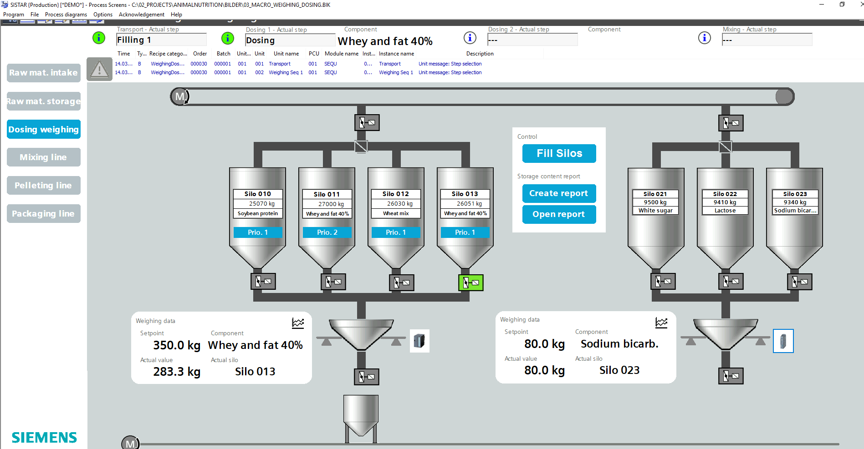Image resolution: width=864 pixels, height=449 pixels.
Task: Click the Create report button
Action: click(x=559, y=193)
